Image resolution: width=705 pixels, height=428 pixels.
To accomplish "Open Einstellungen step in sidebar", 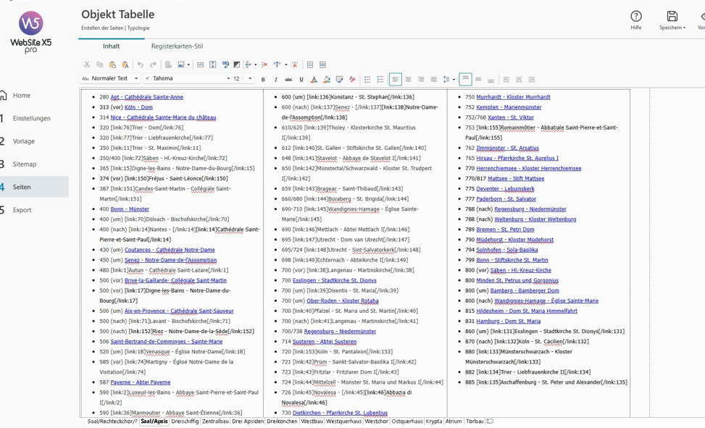I will tap(31, 118).
